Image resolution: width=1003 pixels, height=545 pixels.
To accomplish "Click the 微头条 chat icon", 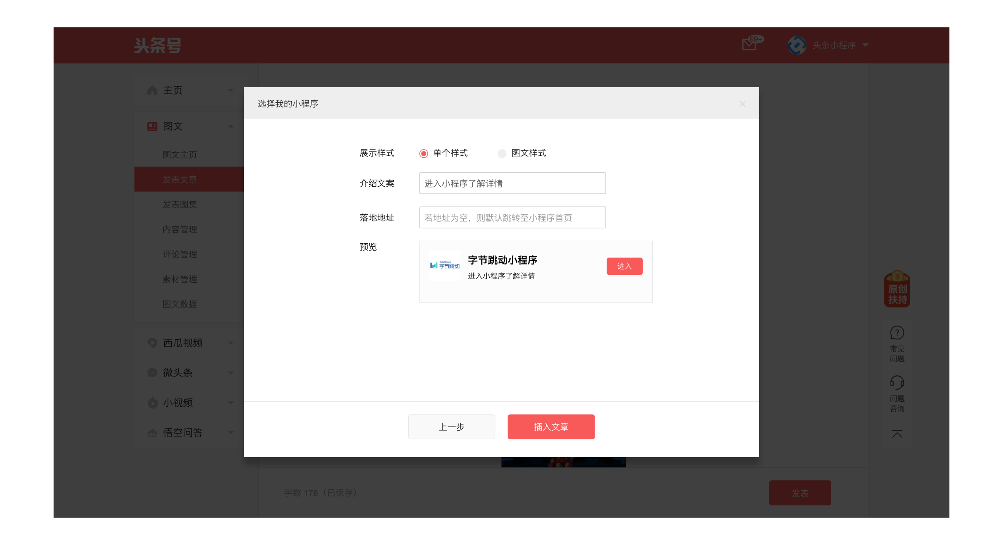I will click(152, 373).
